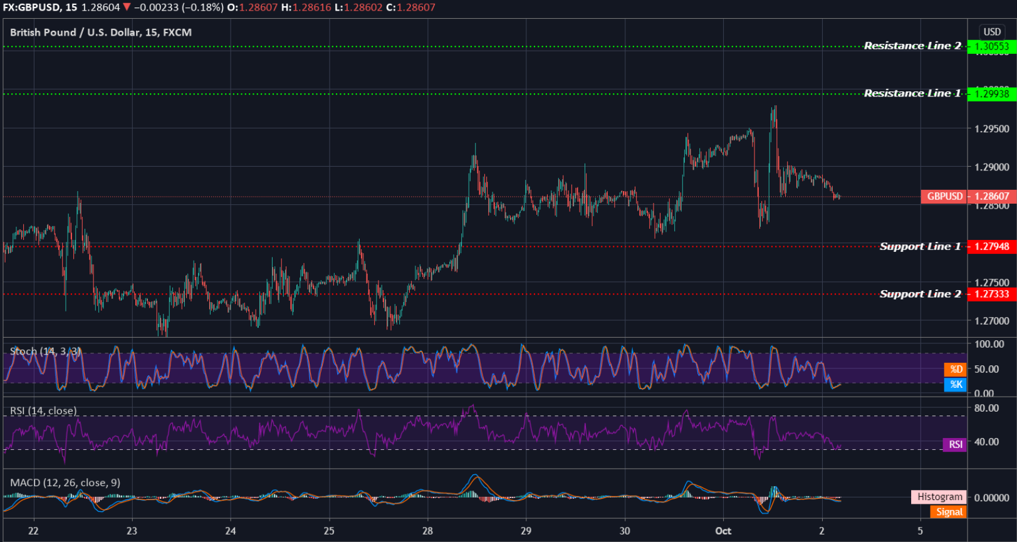Click the 1.27948 red price tag
Viewport: 1017px width, 542px height.
[992, 246]
